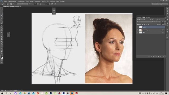Select the Path Selection tool
This screenshot has width=169, height=95.
2,46
